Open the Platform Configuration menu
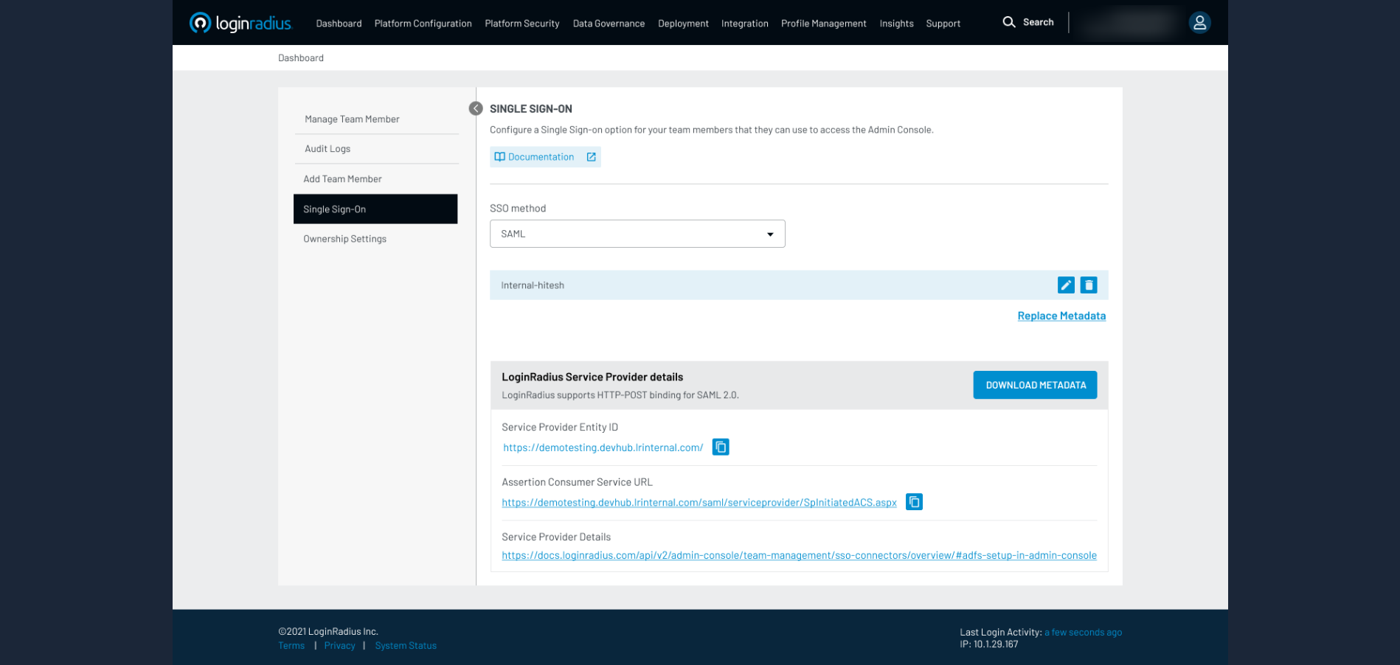 (x=423, y=24)
